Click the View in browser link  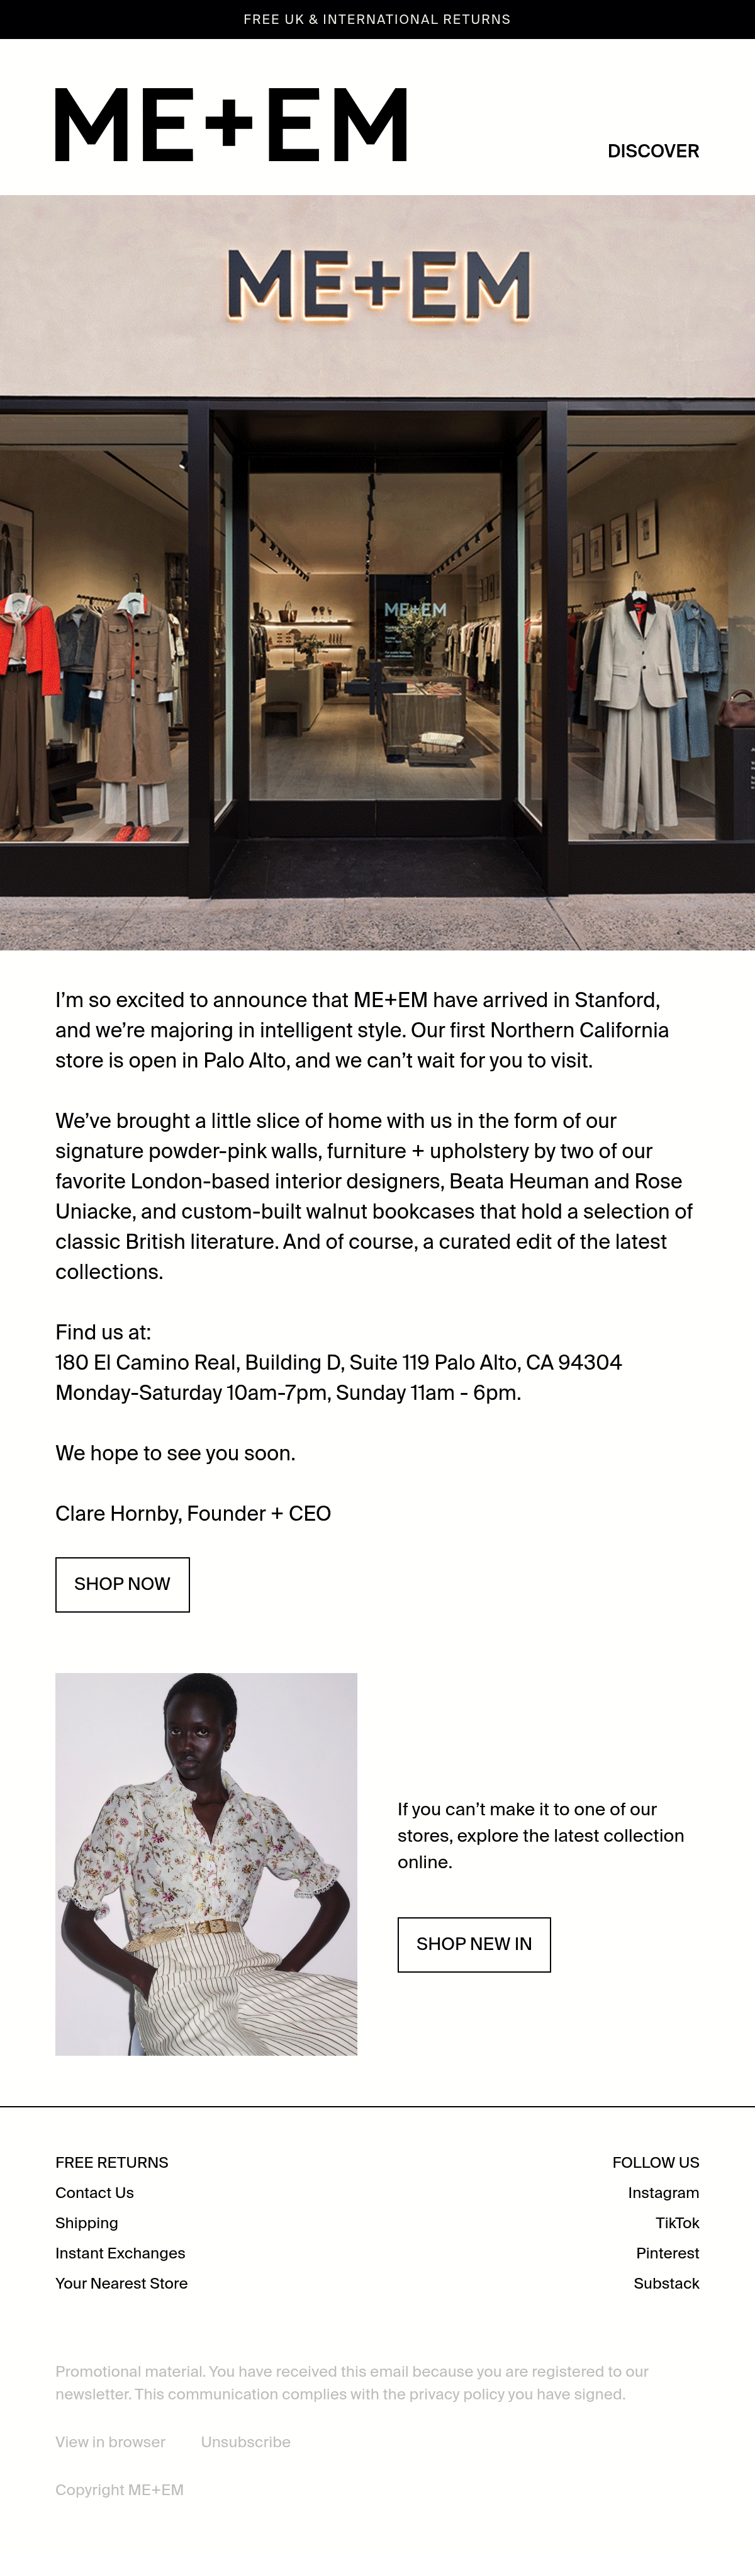point(110,2442)
